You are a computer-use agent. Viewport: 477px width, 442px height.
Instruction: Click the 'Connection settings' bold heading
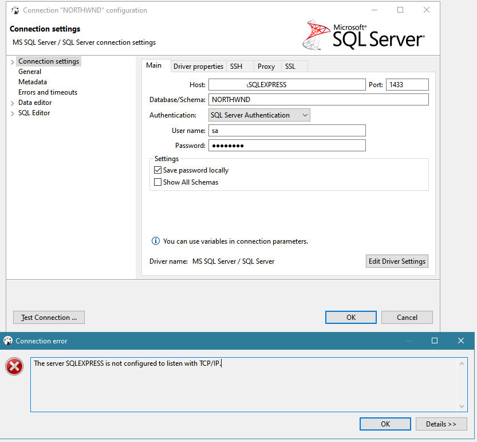(45, 29)
